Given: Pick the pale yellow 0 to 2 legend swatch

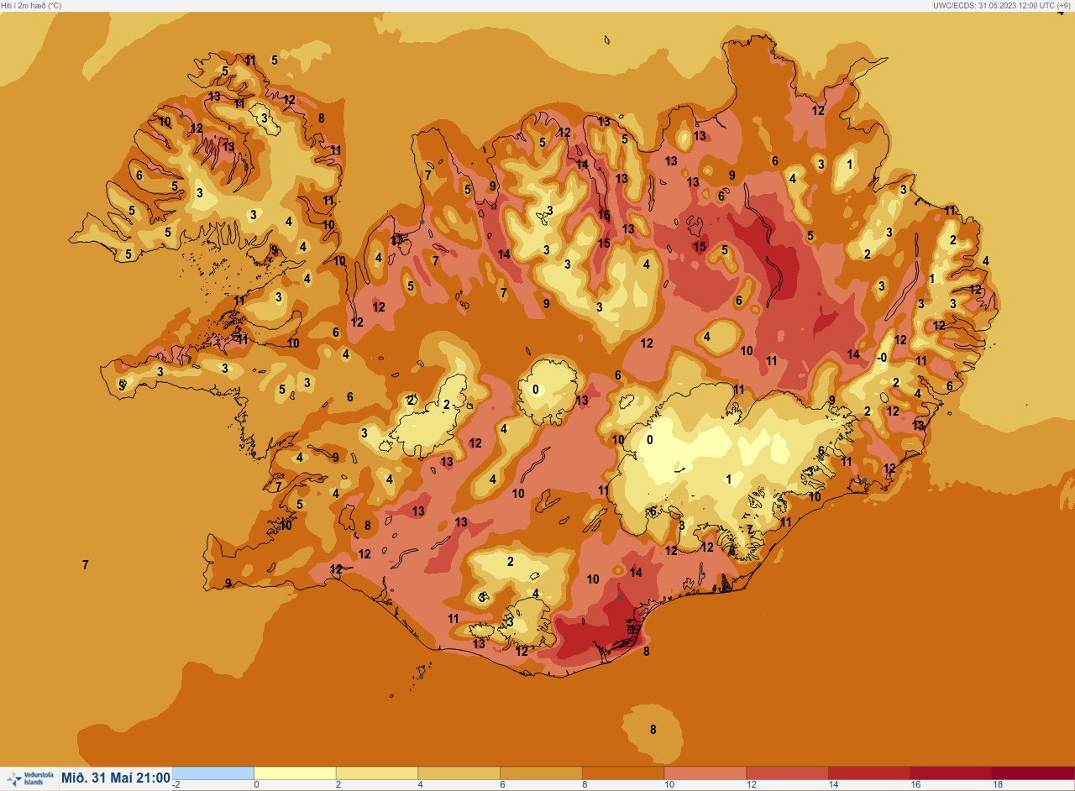Looking at the screenshot, I should pyautogui.click(x=295, y=773).
